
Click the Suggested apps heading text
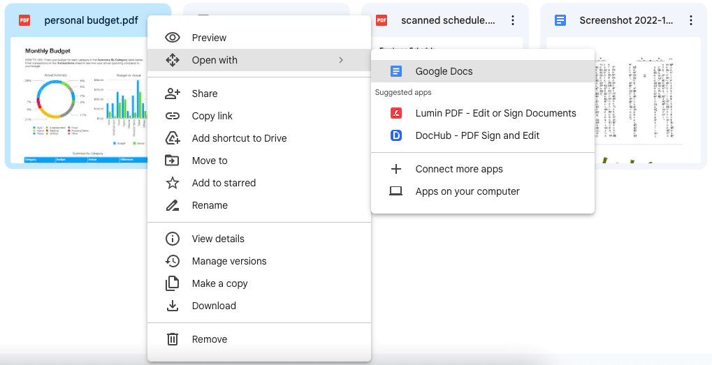point(403,93)
